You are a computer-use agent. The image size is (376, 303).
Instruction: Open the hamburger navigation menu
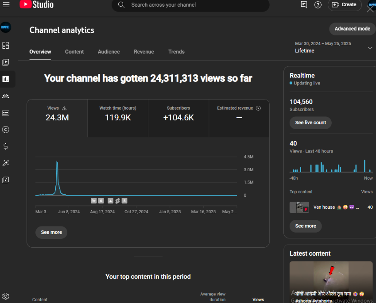pyautogui.click(x=6, y=4)
